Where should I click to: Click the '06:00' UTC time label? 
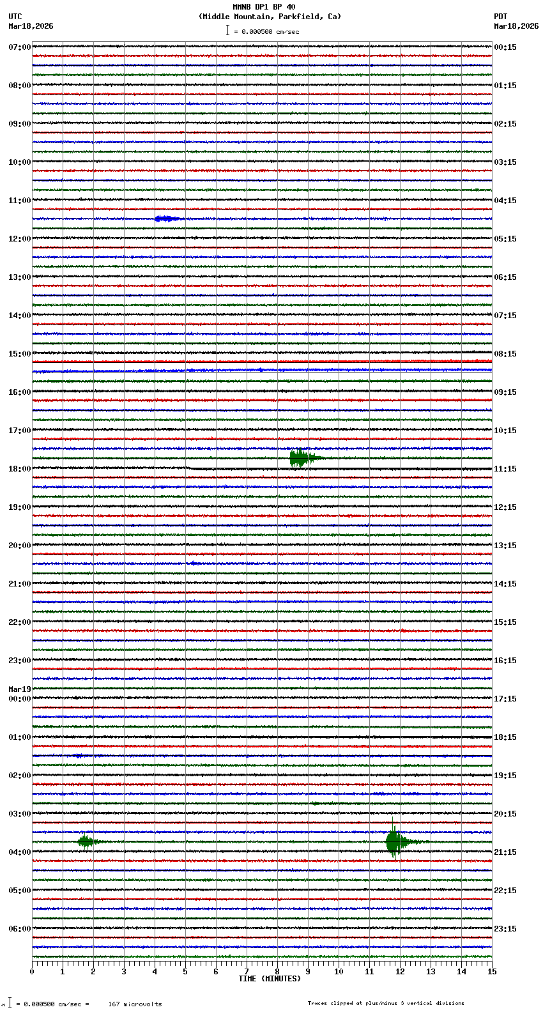[20, 929]
